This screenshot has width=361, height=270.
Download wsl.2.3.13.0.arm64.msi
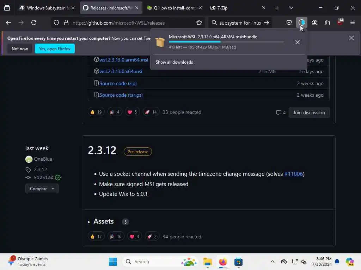point(124,60)
